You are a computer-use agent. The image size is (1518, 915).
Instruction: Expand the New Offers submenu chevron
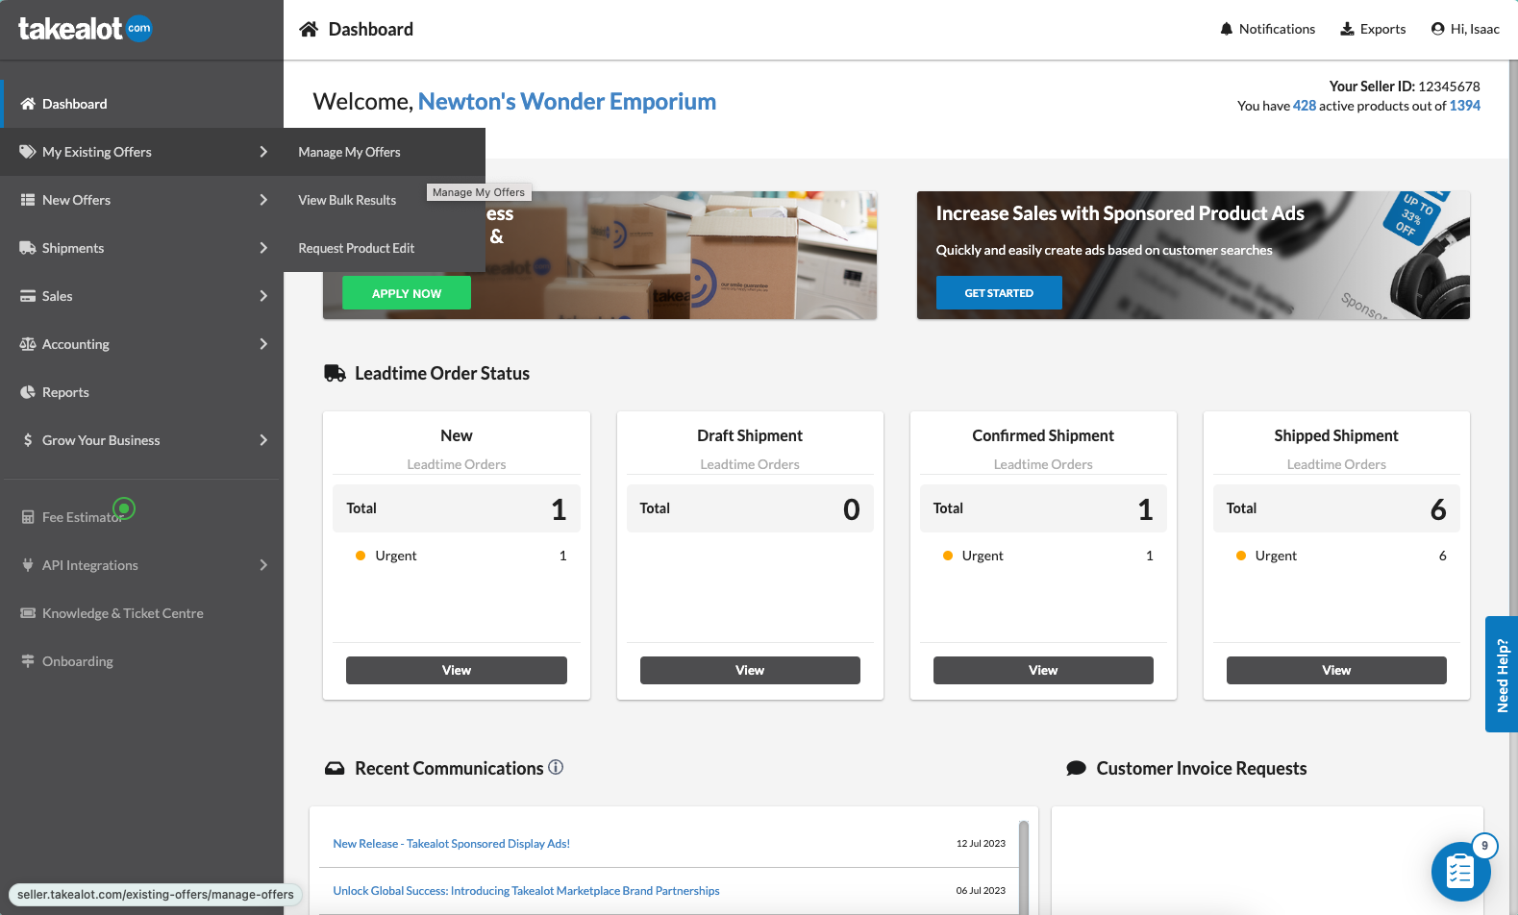pos(263,200)
